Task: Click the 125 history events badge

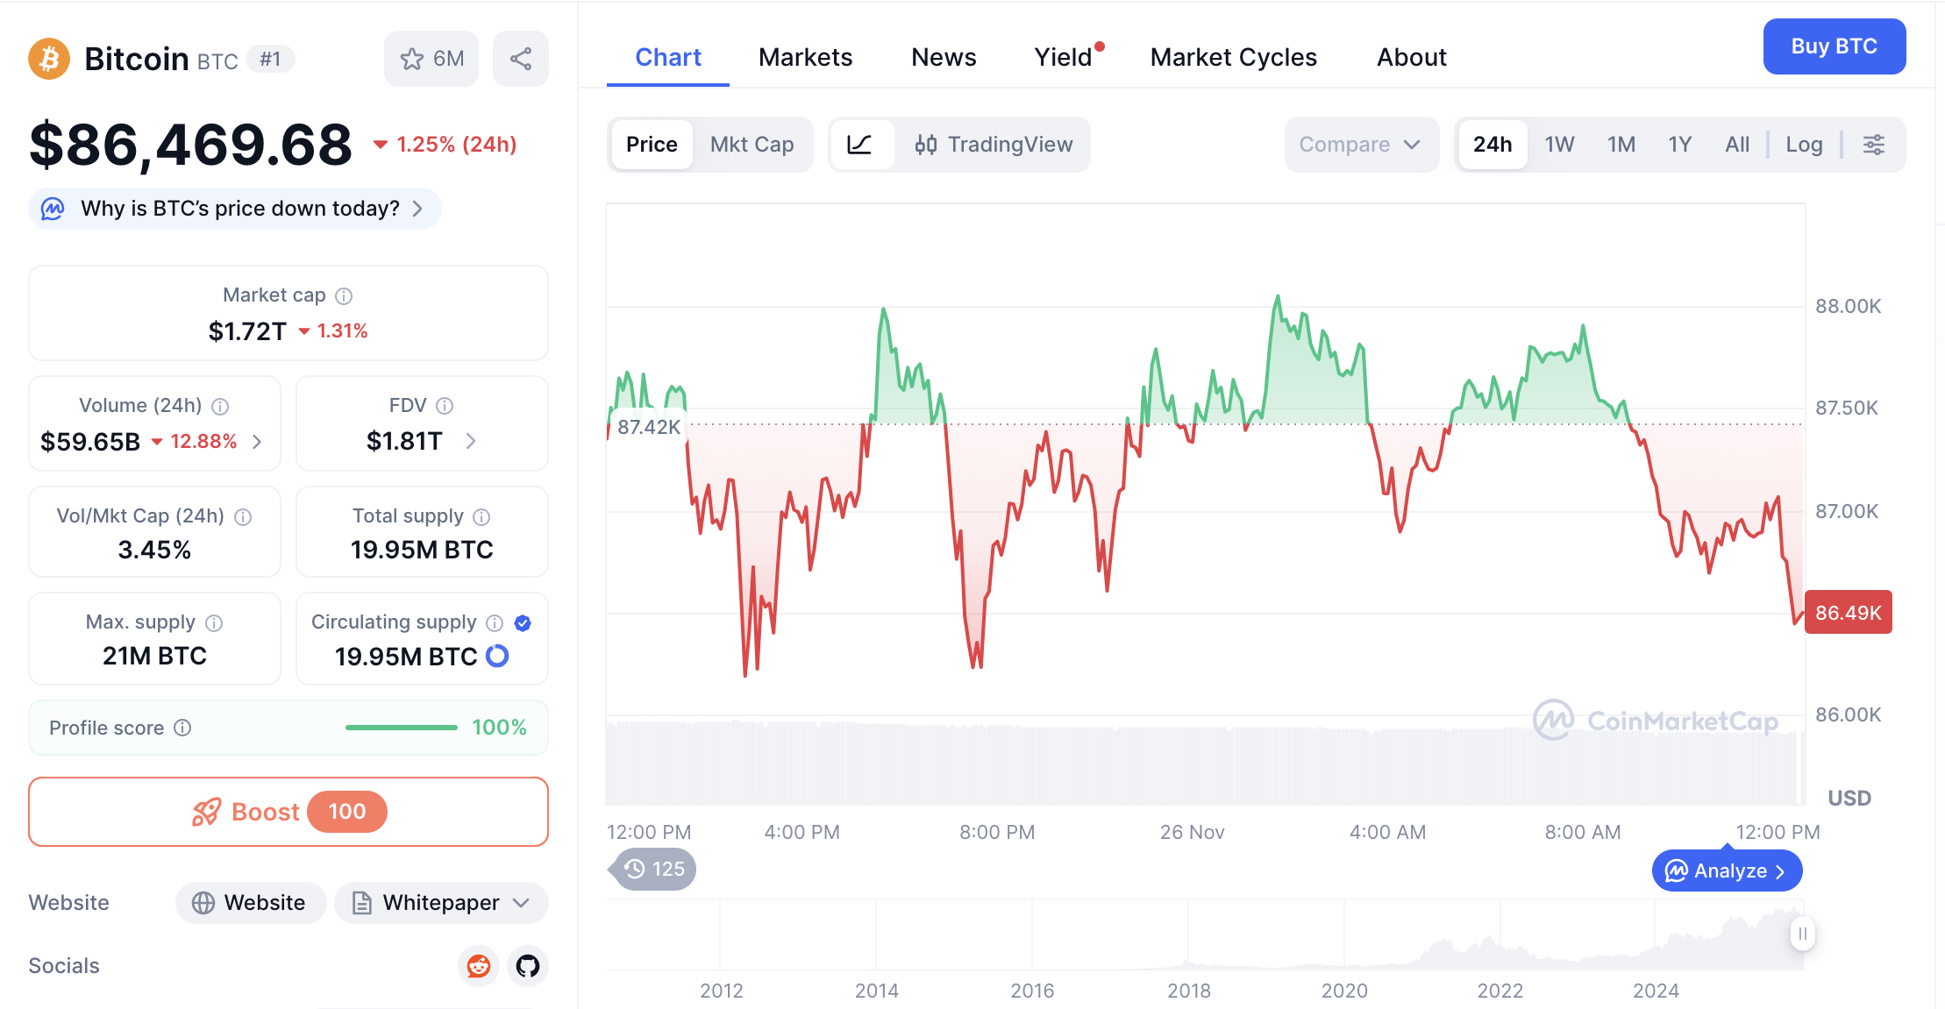Action: click(654, 869)
